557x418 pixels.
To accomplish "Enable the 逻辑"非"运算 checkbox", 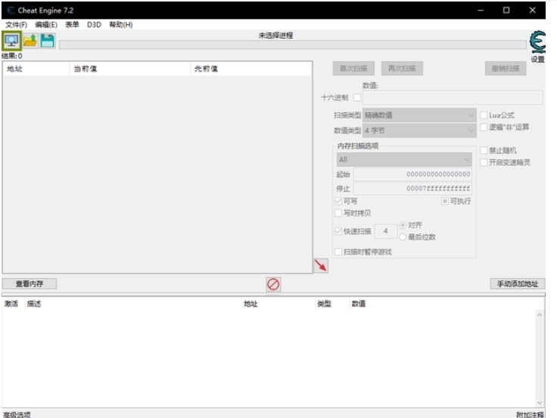I will 484,127.
